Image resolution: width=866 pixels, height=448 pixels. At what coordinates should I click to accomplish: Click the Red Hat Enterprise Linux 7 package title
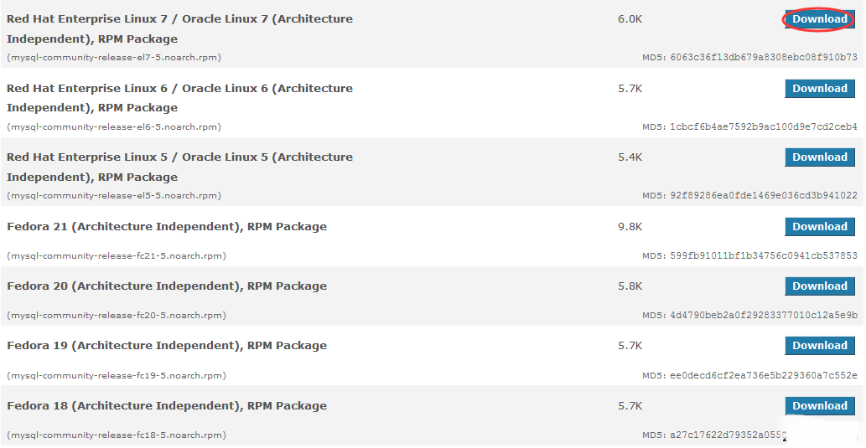pyautogui.click(x=179, y=28)
